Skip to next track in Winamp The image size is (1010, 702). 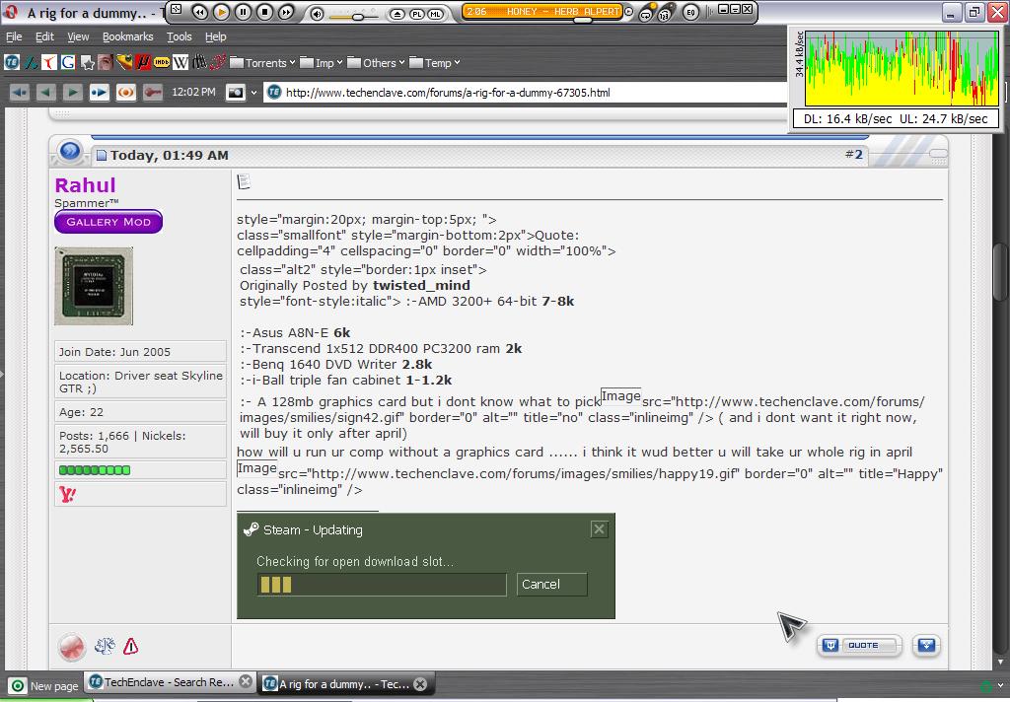[285, 12]
